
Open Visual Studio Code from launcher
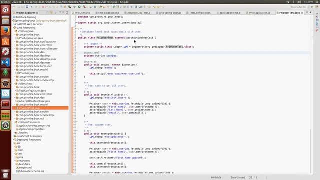point(5,62)
